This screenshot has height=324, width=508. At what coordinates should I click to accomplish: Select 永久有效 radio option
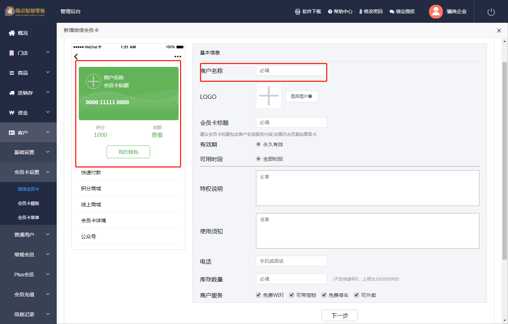pyautogui.click(x=258, y=144)
